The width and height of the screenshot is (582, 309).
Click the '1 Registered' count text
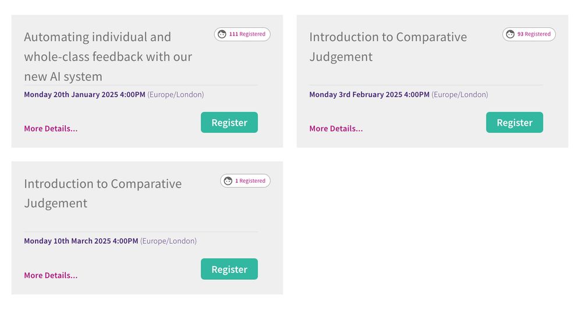[250, 181]
